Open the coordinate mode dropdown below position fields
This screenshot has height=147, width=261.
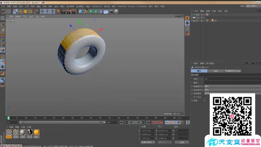(148, 142)
